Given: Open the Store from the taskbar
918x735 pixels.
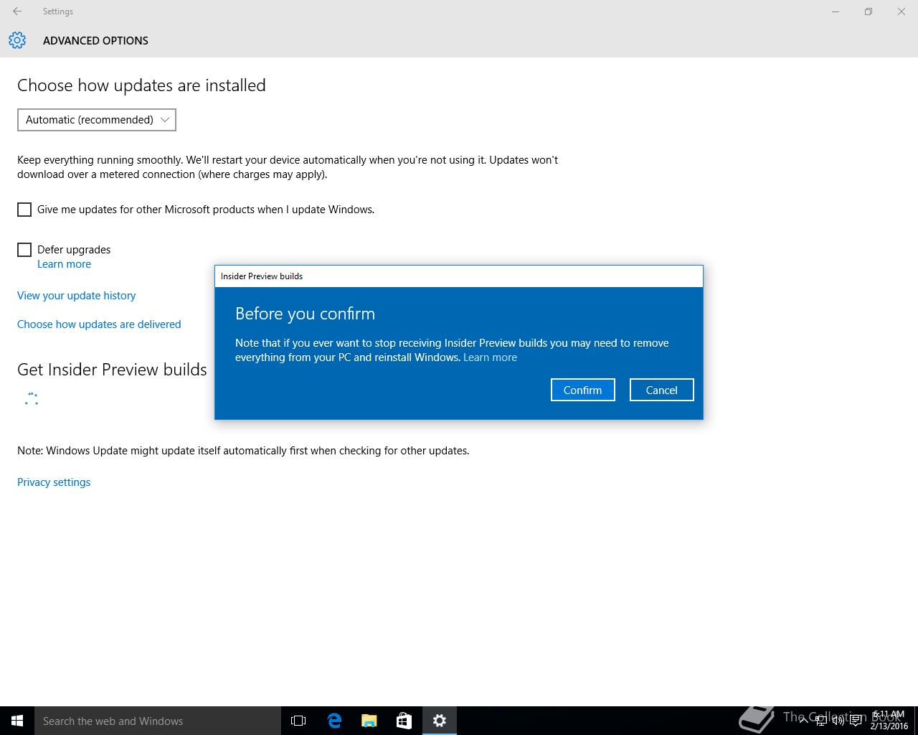Looking at the screenshot, I should (x=404, y=721).
